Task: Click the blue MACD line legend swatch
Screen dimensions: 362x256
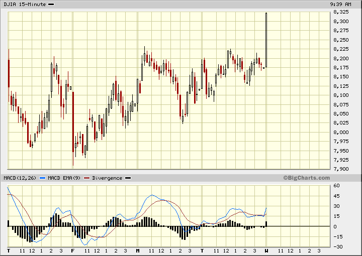Action: (x=42, y=178)
